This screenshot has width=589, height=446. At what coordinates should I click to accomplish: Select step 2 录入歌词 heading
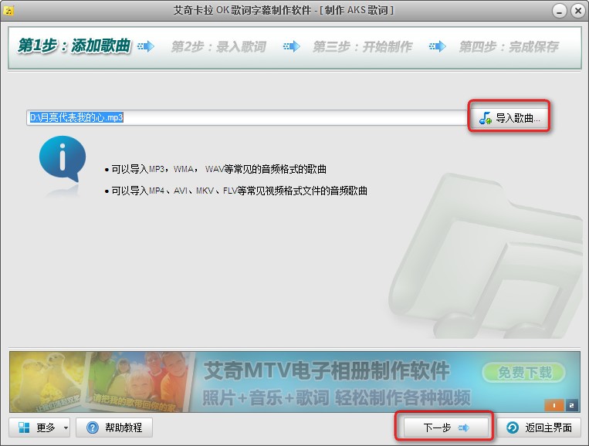point(218,47)
